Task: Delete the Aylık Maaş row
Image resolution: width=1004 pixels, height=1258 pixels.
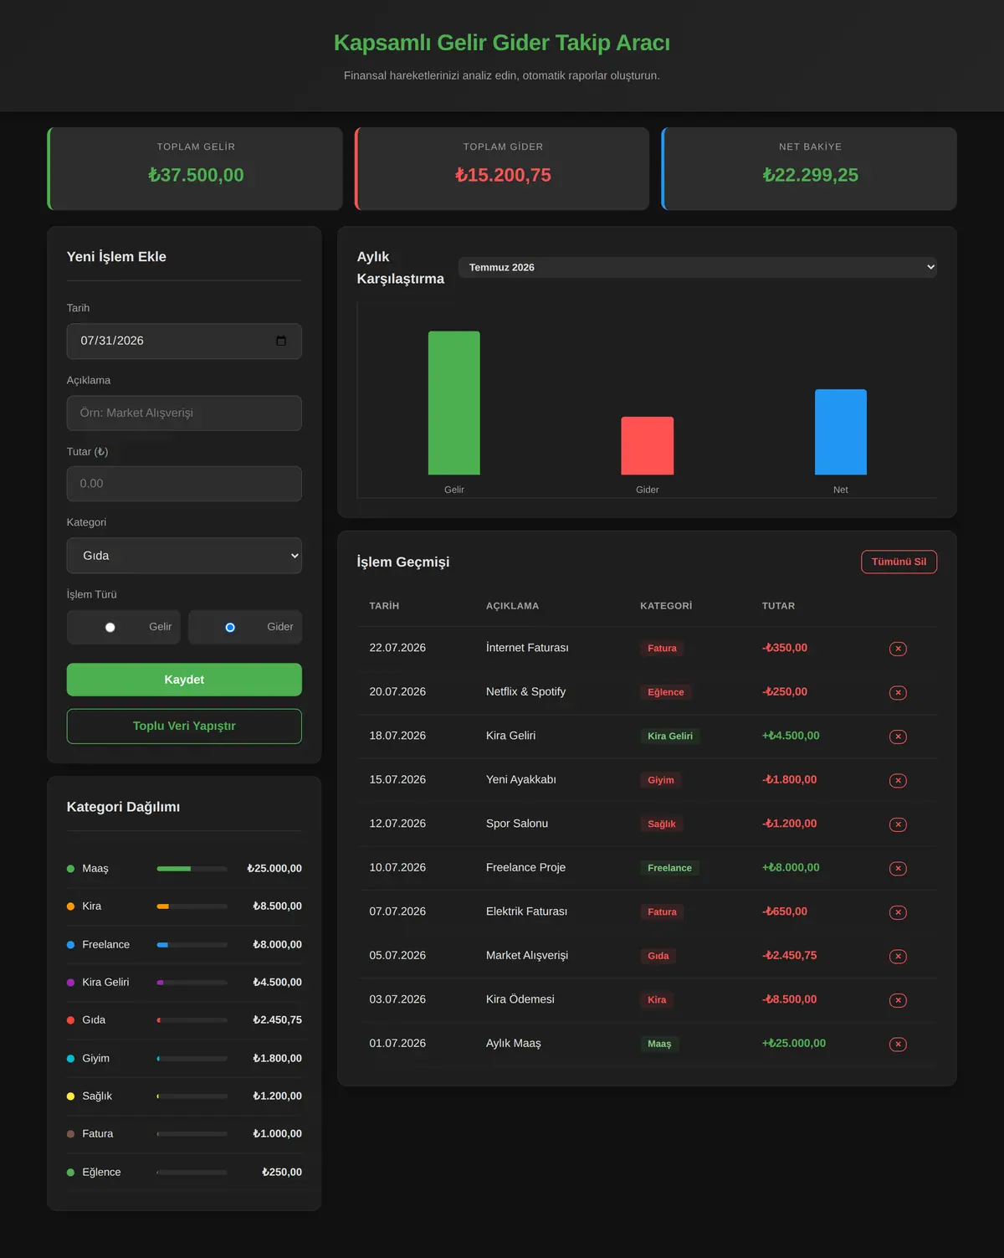Action: pyautogui.click(x=898, y=1044)
